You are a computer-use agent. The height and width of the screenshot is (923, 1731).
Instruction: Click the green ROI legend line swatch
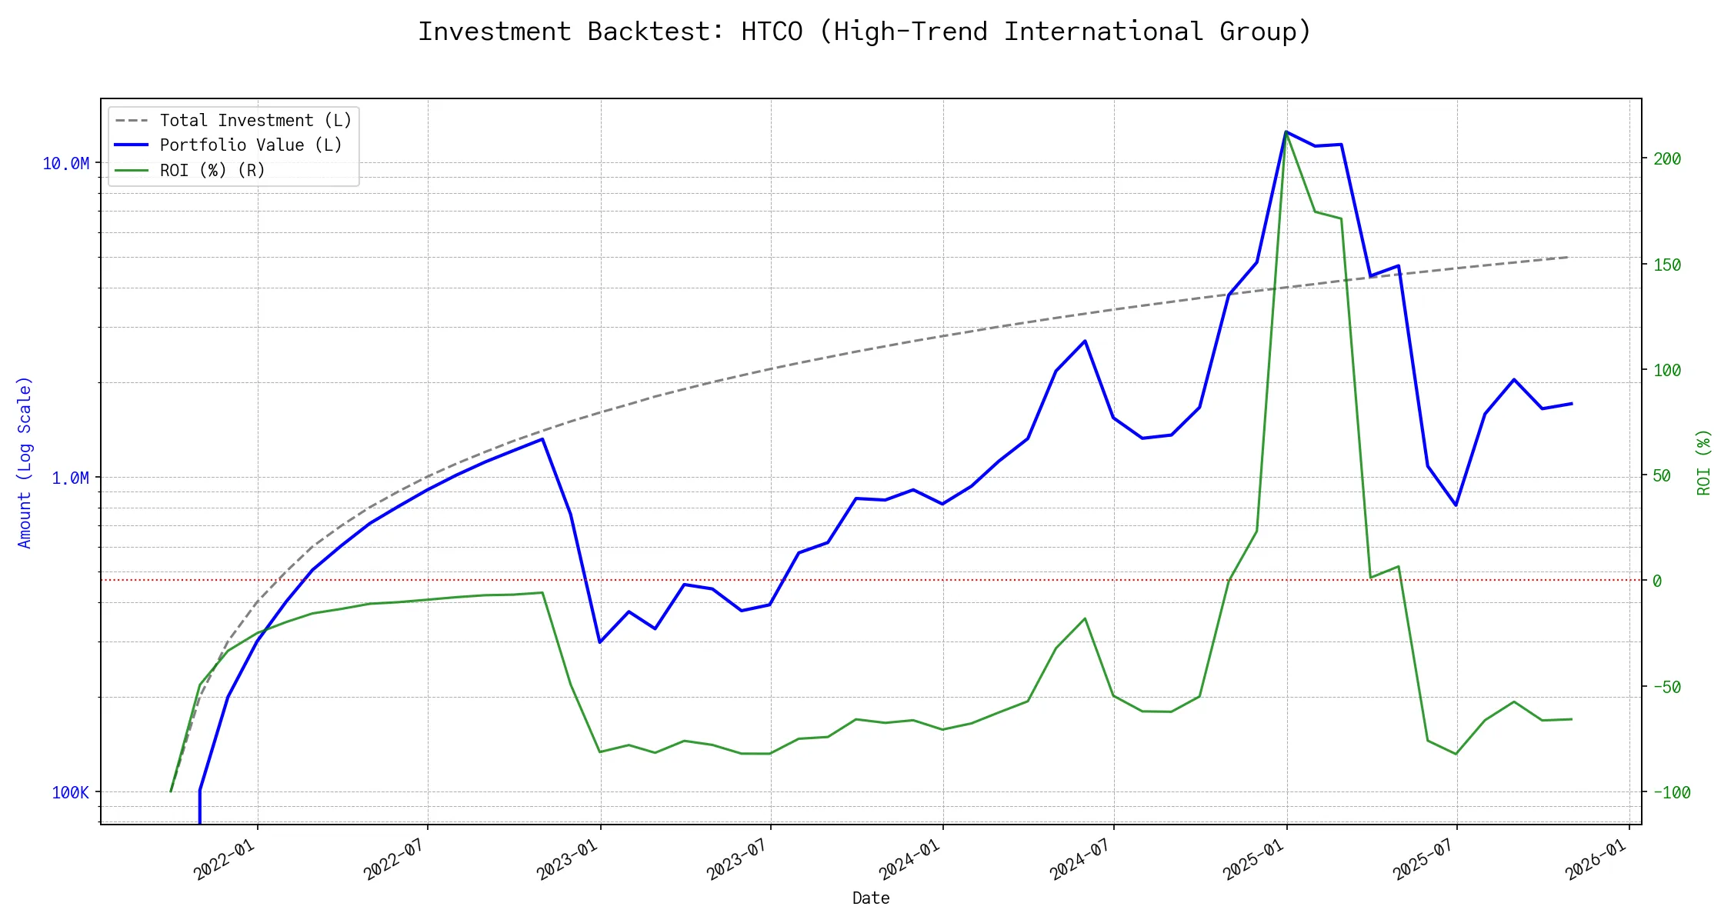tap(132, 171)
